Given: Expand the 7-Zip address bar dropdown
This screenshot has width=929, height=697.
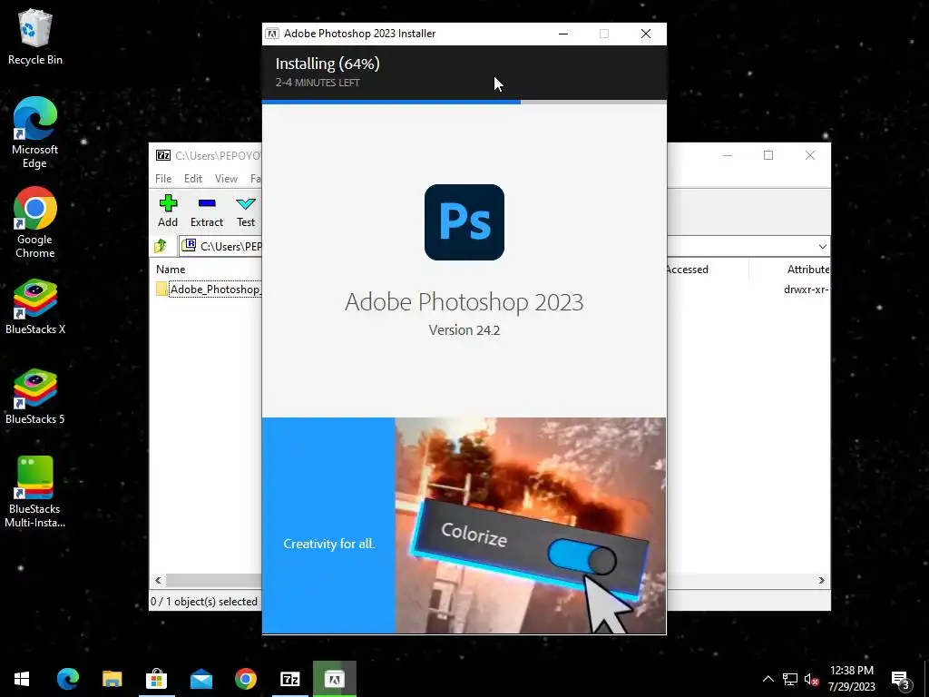Looking at the screenshot, I should (822, 247).
